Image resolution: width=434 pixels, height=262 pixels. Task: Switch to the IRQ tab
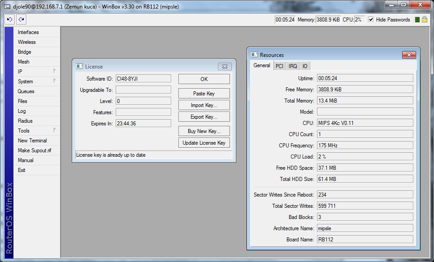click(x=293, y=66)
